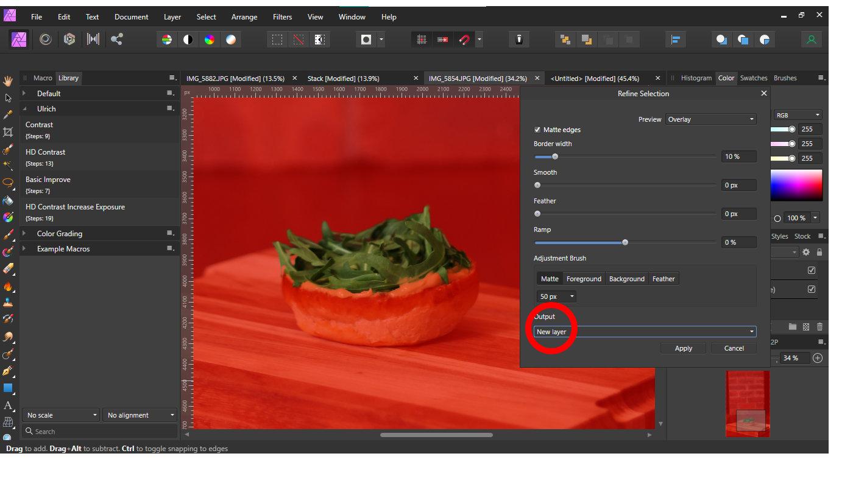Select Background adjustment brush mode

[x=627, y=279]
